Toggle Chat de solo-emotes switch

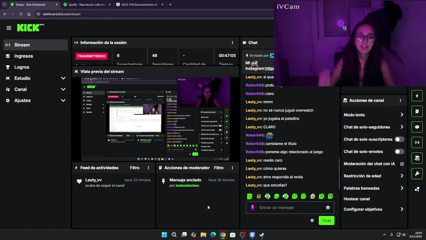[399, 151]
